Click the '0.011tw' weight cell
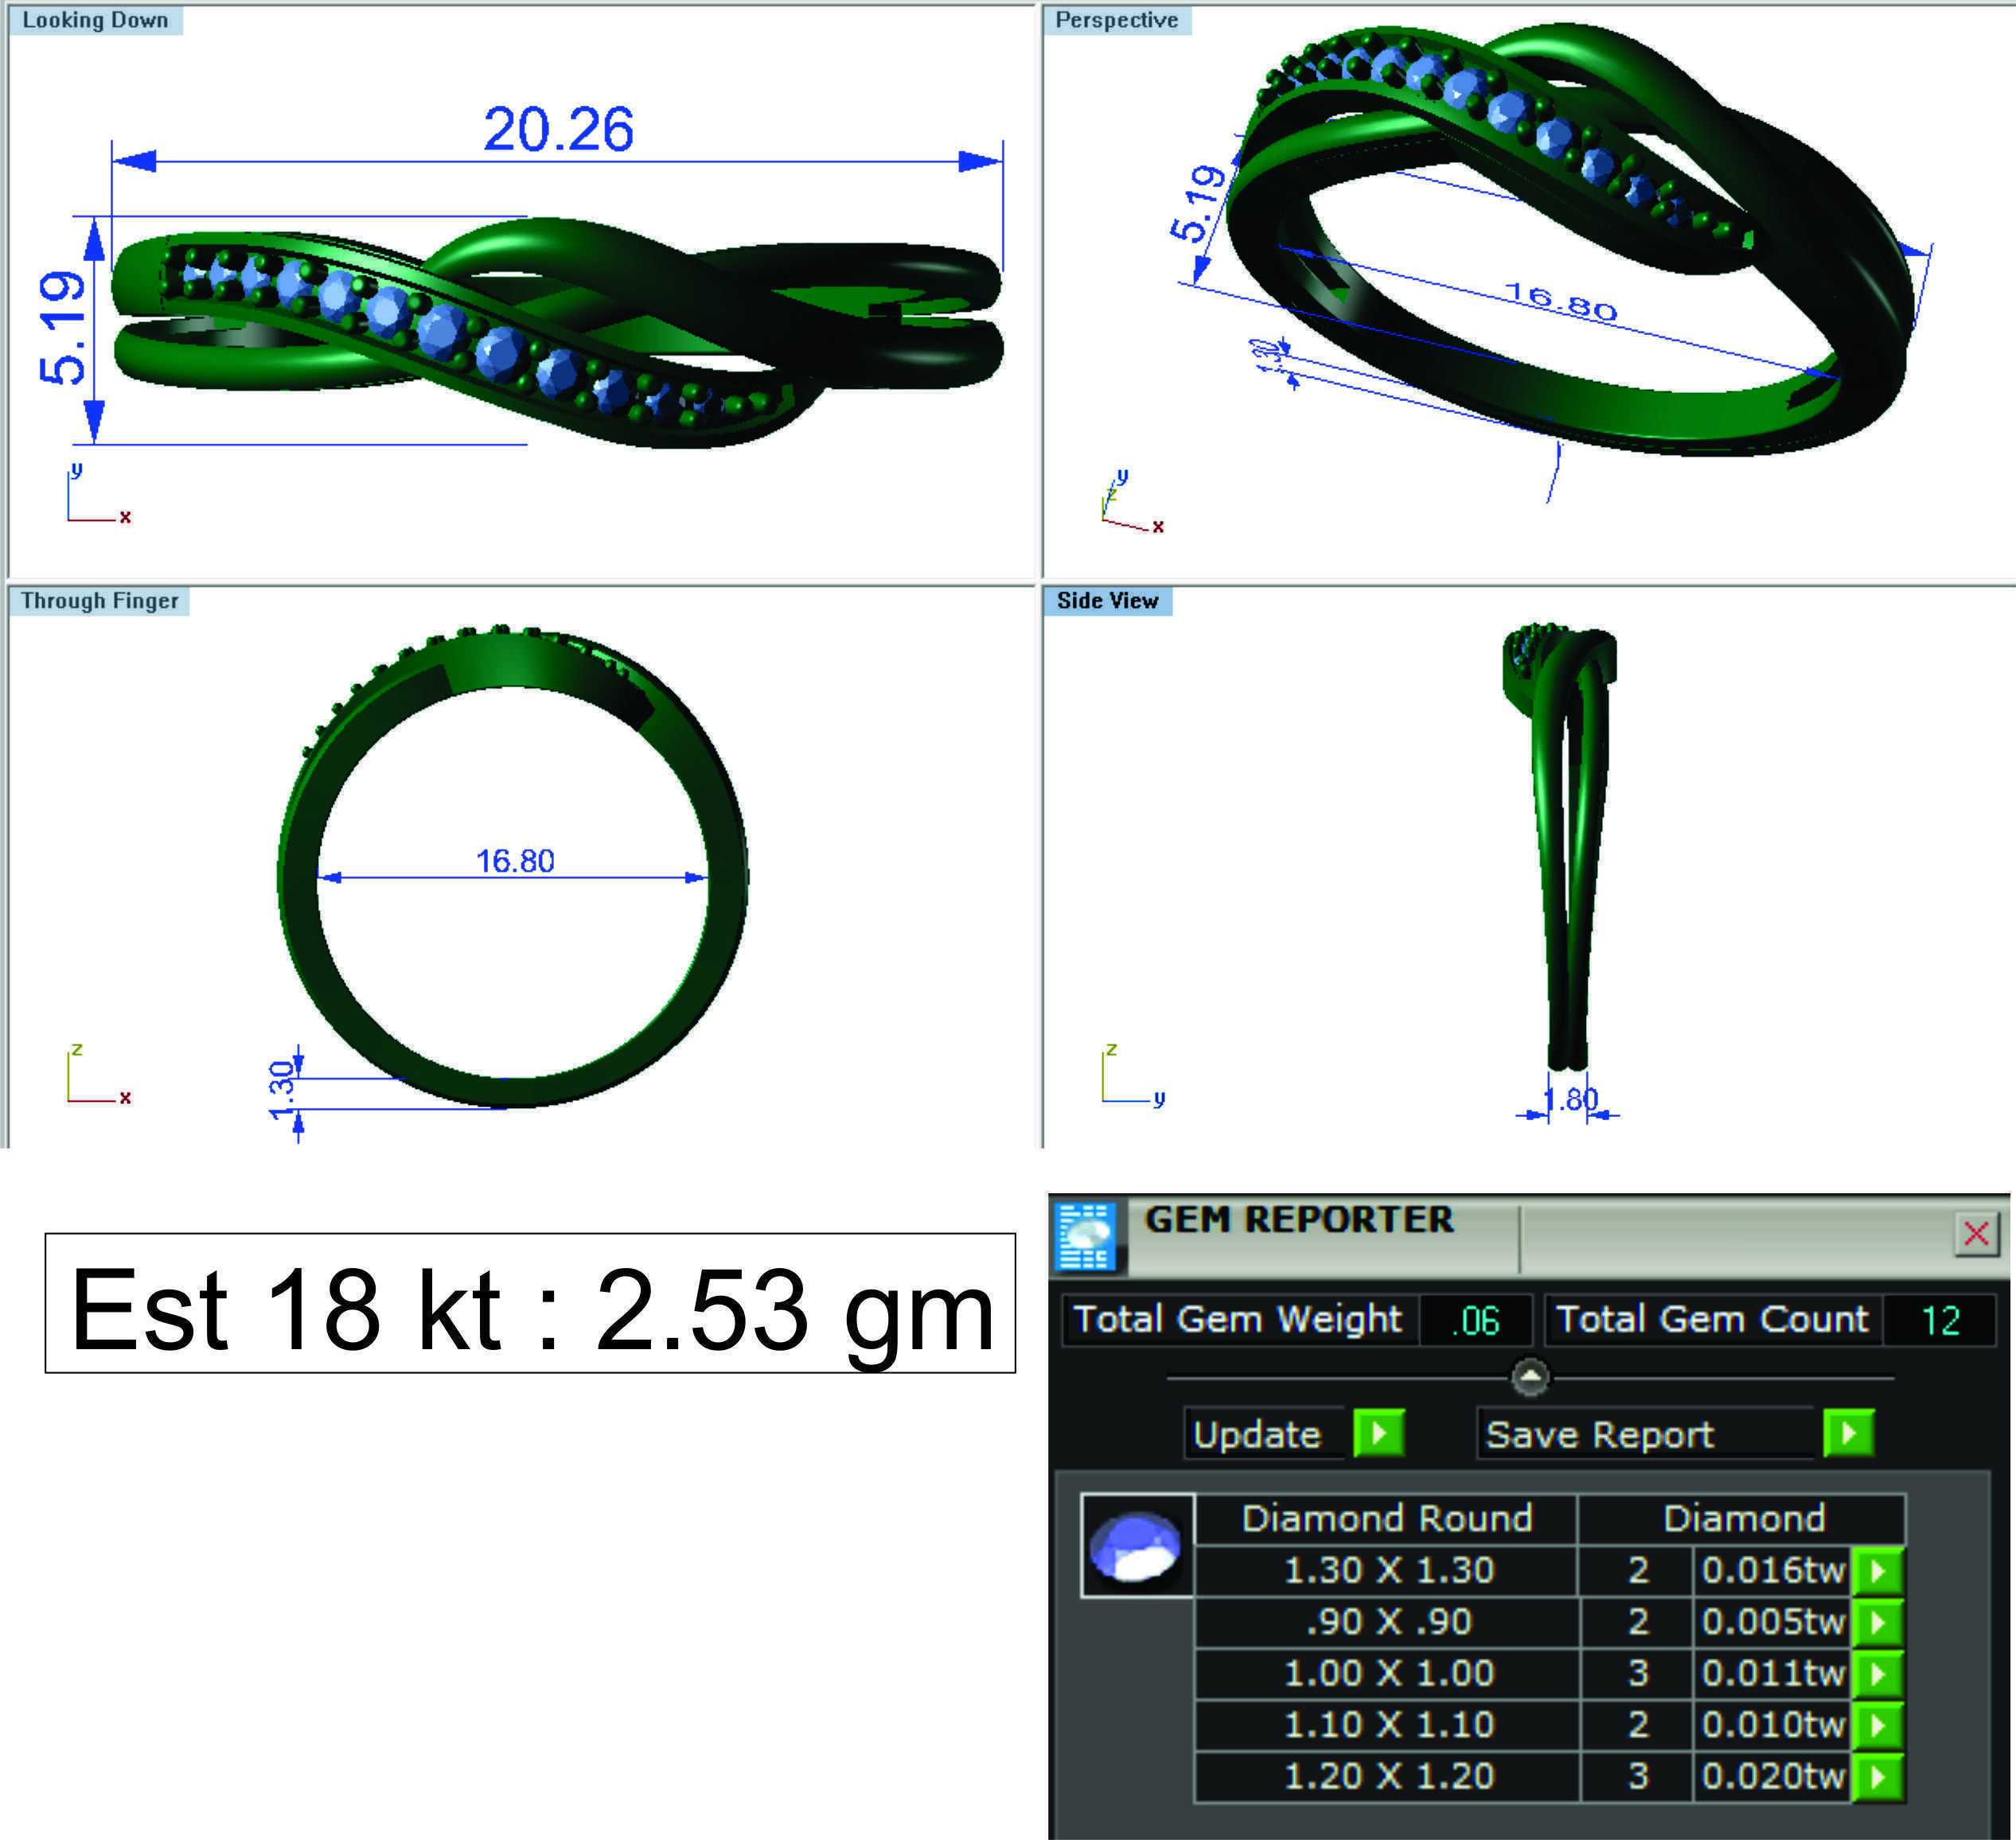This screenshot has height=1840, width=2016. [1773, 1674]
